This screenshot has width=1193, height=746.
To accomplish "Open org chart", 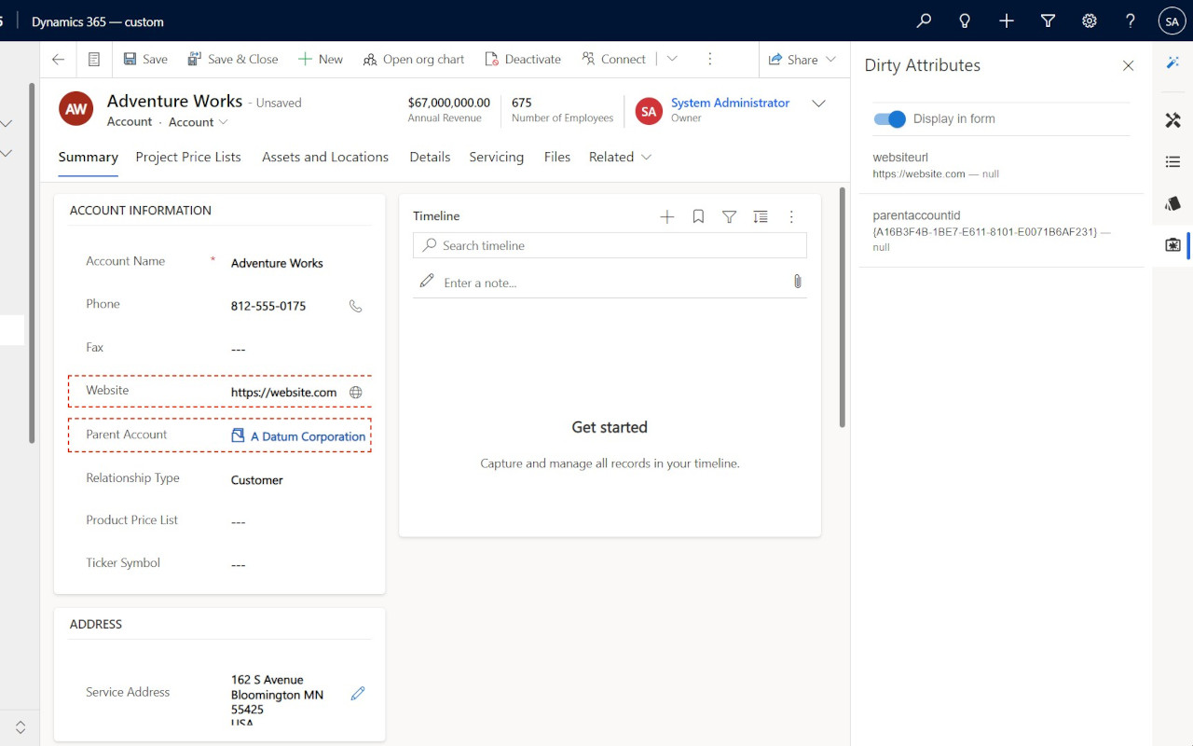I will click(414, 59).
